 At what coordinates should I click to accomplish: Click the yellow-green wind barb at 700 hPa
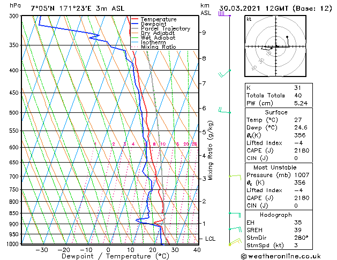235,178
